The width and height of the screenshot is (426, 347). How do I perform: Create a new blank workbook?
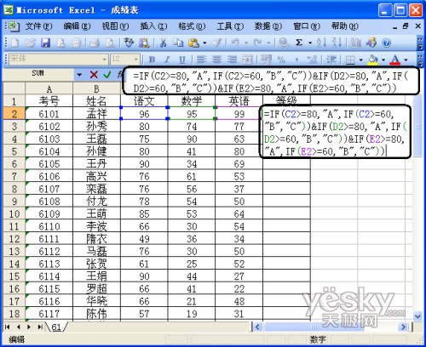coord(14,43)
